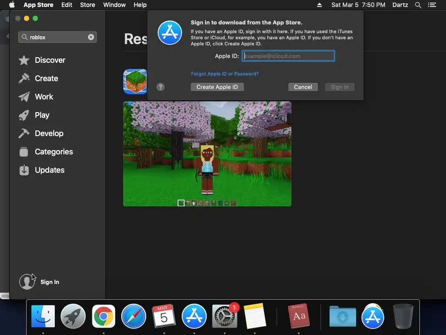The image size is (446, 335).
Task: Click the date and time in menu bar
Action: [x=358, y=5]
